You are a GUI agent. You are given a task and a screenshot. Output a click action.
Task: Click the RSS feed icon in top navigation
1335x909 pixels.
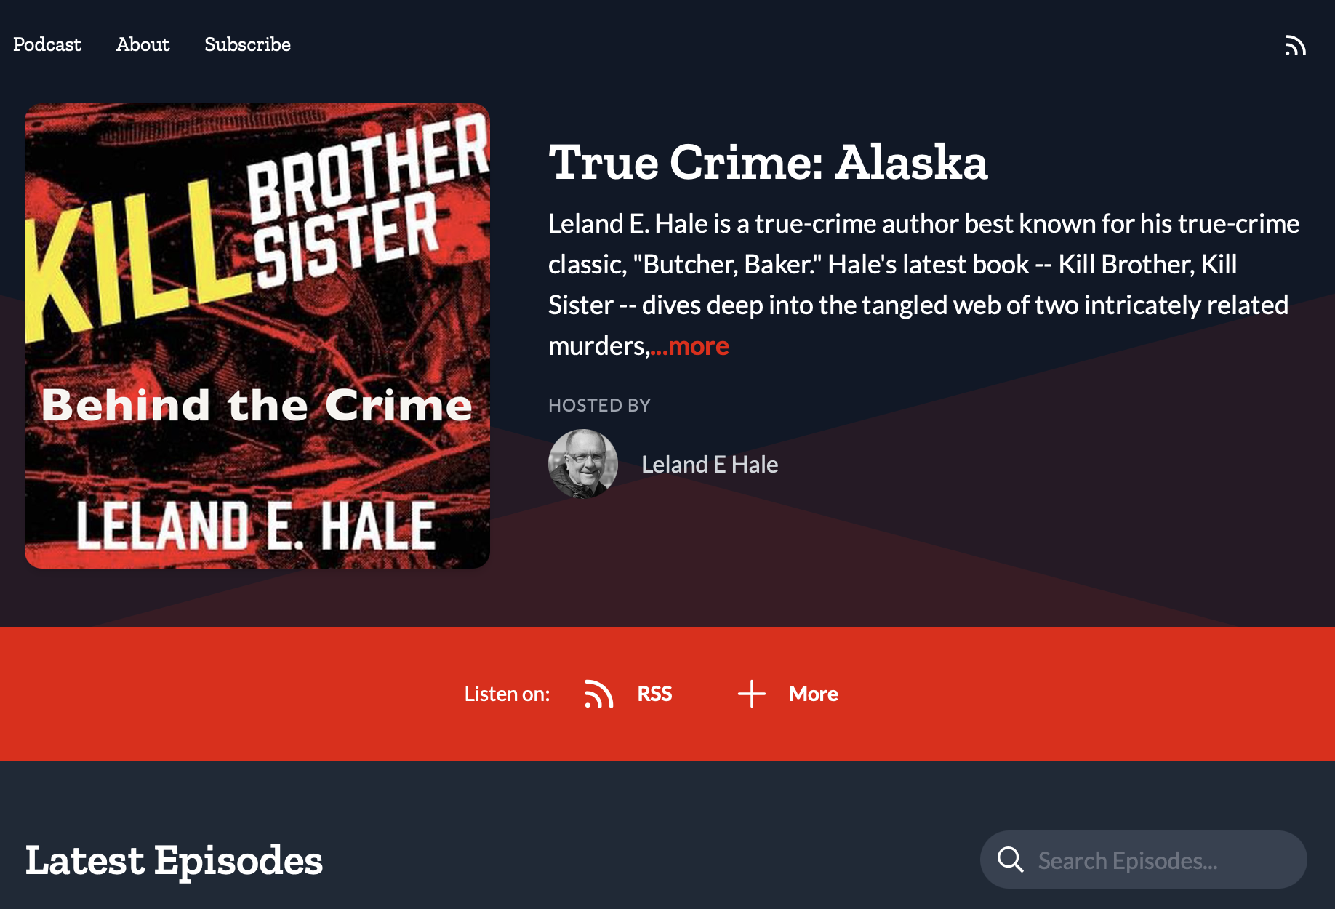tap(1295, 45)
